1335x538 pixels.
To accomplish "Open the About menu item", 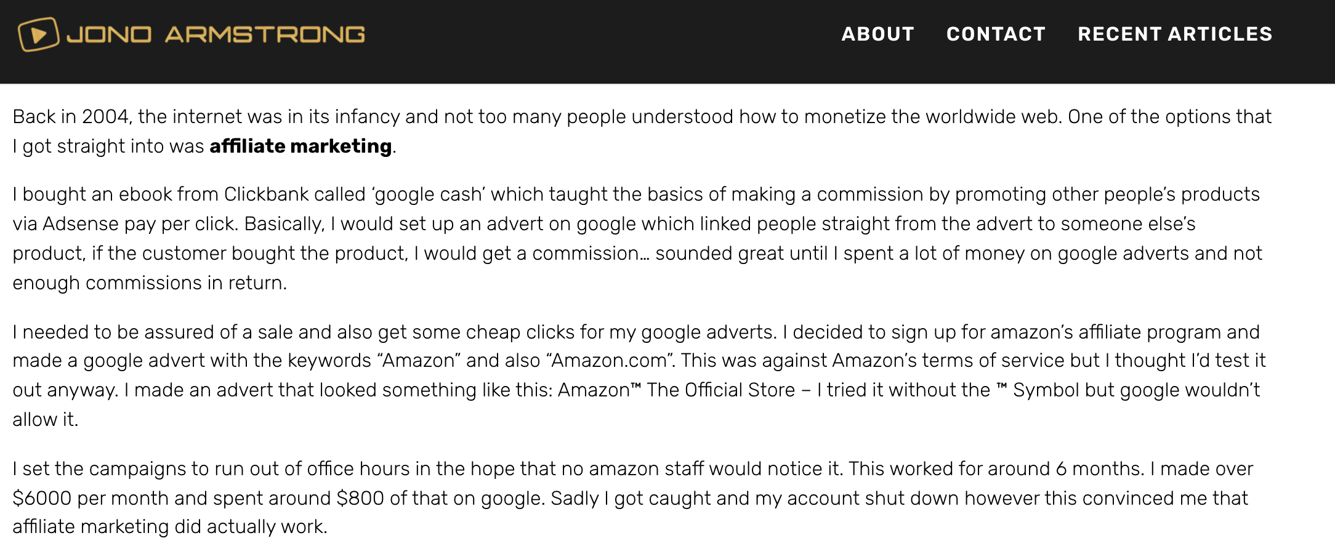I will tap(877, 34).
